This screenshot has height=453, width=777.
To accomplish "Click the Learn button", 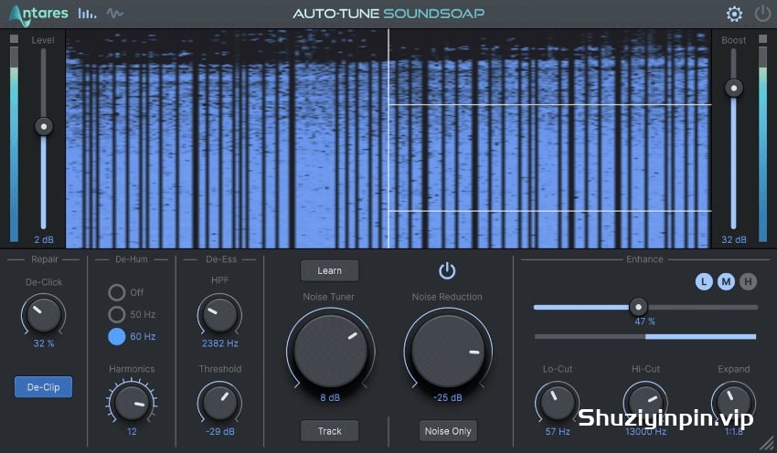I will 329,271.
